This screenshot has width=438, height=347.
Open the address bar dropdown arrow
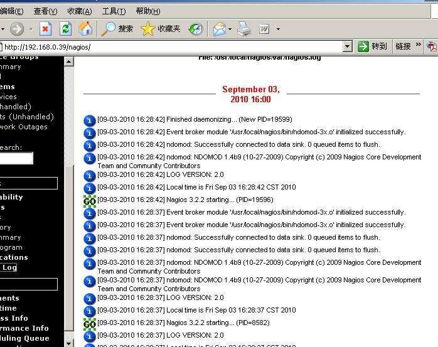coord(347,46)
